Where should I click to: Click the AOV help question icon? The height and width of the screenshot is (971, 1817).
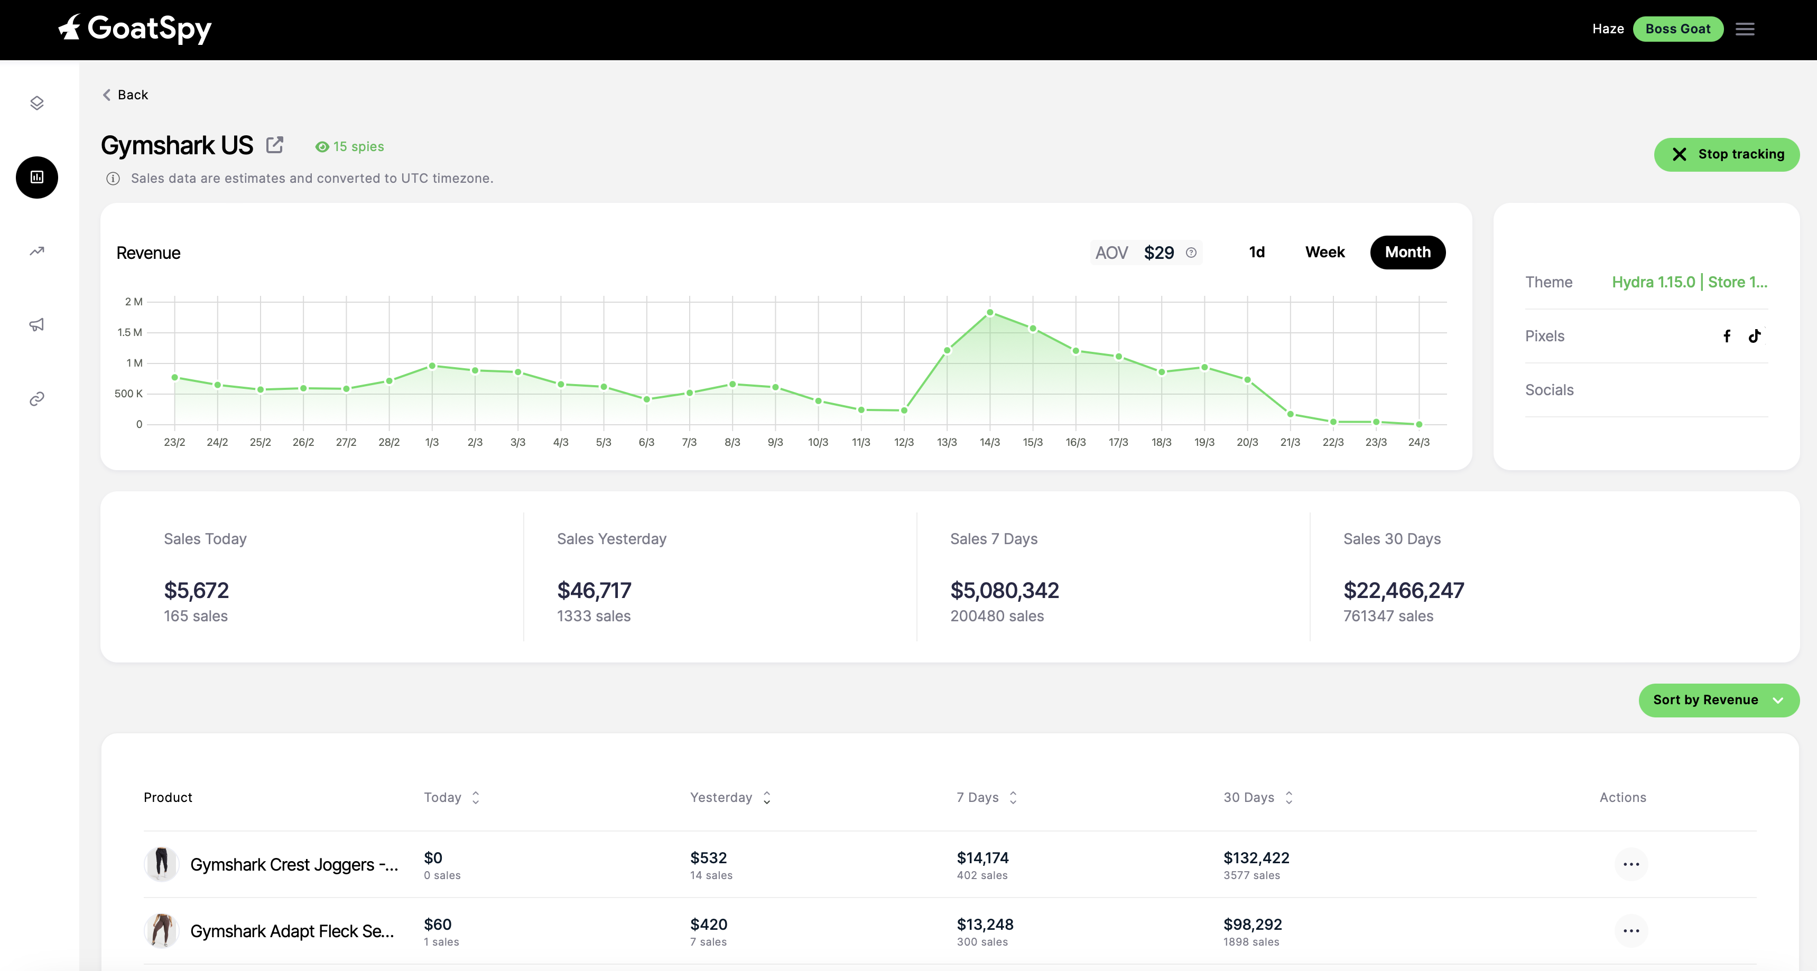coord(1191,253)
